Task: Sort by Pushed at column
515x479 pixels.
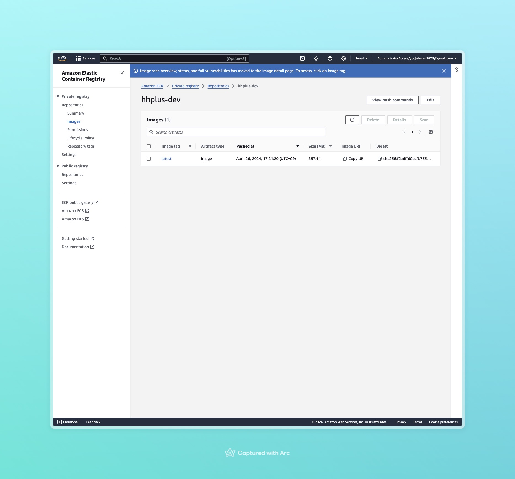Action: click(x=298, y=146)
